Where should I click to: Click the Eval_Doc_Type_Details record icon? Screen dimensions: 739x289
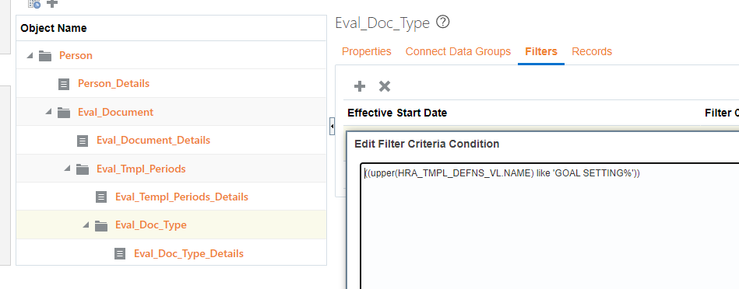click(120, 254)
